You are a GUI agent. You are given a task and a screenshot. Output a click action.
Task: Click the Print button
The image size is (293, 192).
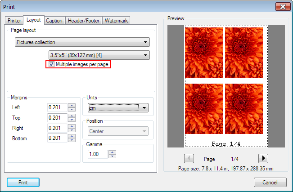(23, 182)
